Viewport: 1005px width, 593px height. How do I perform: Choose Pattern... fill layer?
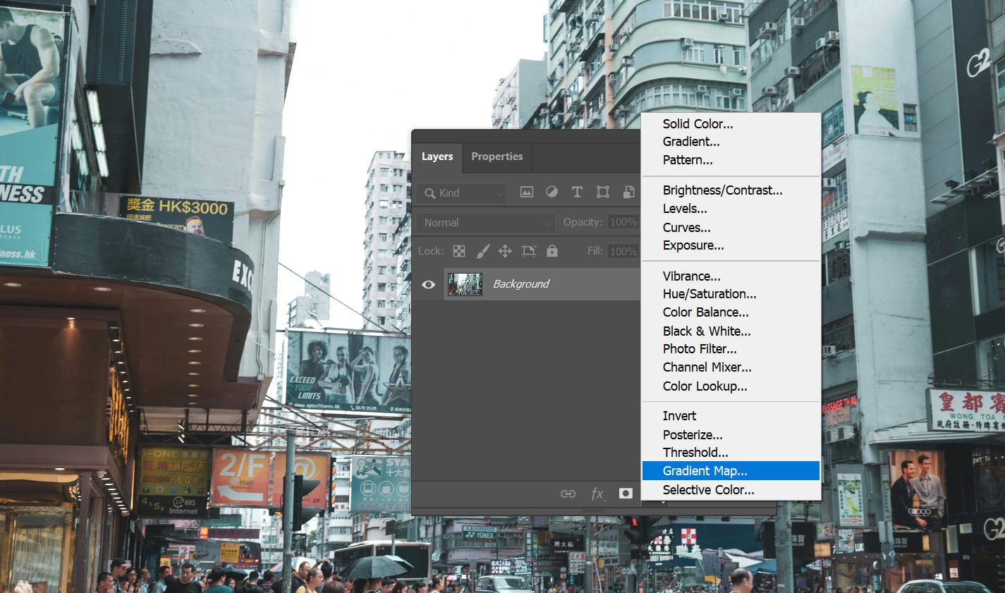click(688, 160)
